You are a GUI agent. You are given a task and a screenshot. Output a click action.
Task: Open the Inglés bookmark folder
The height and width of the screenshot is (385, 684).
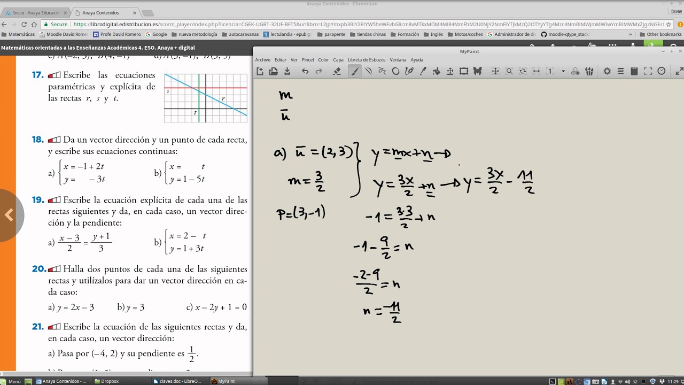433,34
